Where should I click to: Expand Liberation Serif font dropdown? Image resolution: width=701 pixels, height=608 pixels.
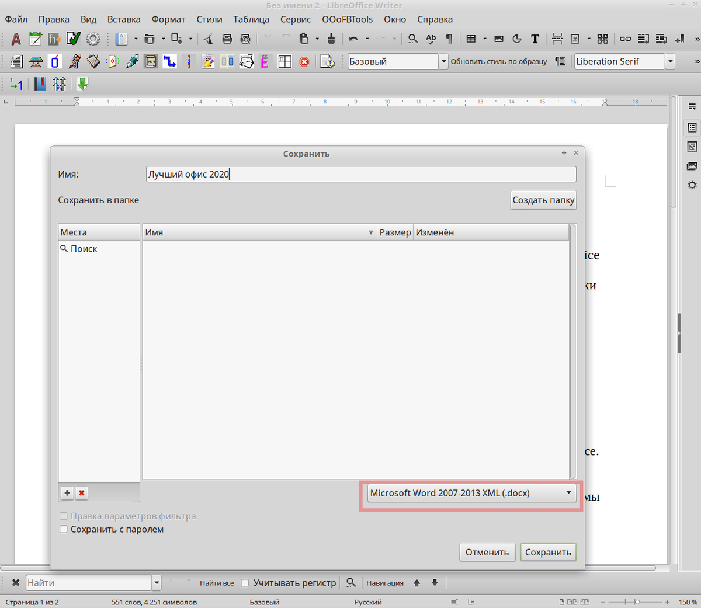671,61
